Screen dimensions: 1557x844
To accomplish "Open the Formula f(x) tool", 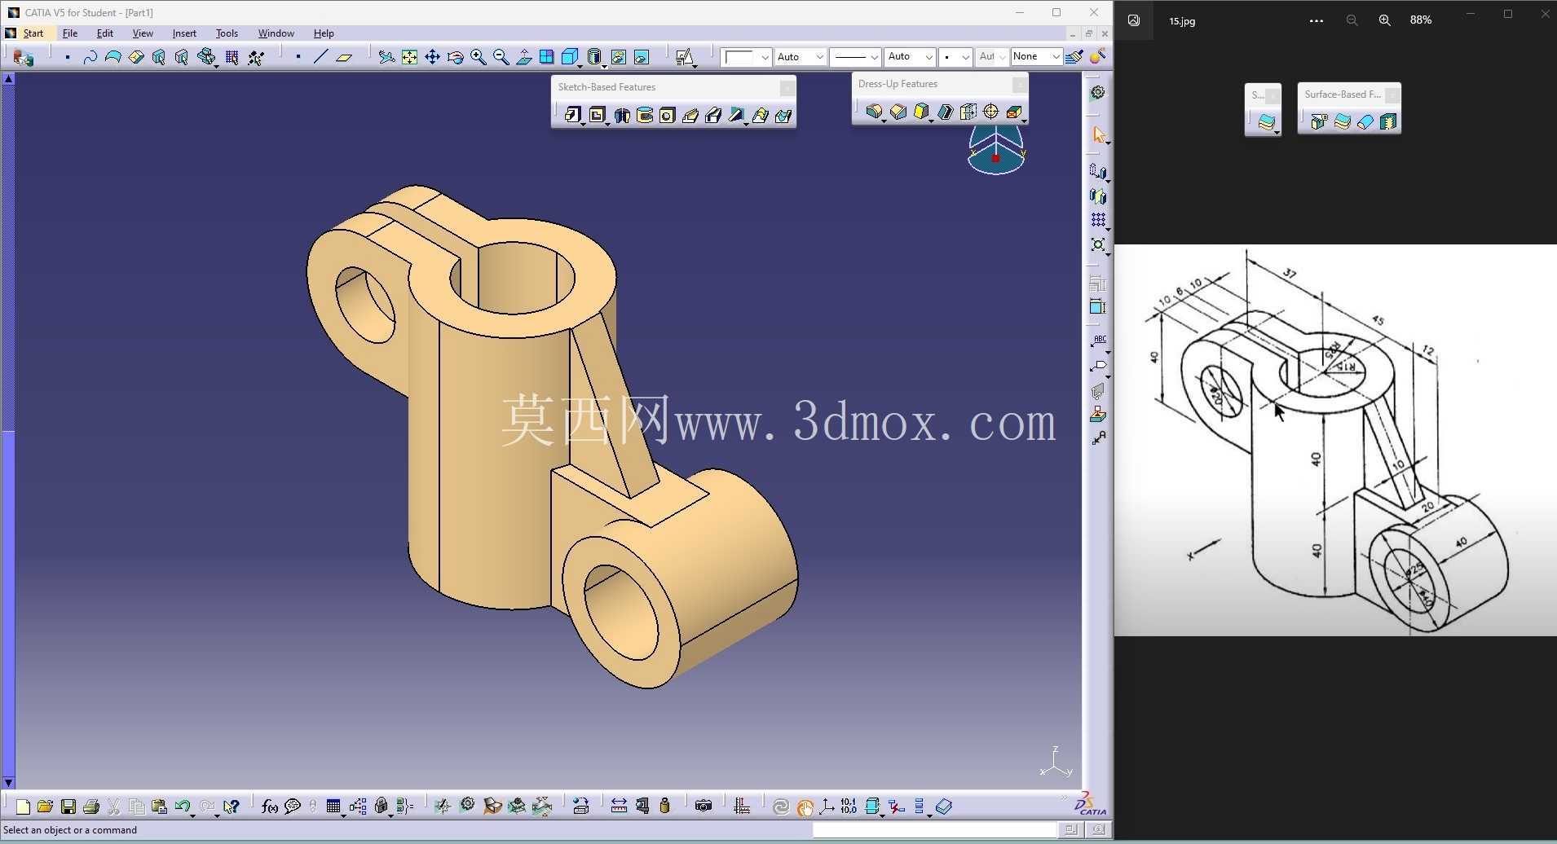I will (270, 807).
